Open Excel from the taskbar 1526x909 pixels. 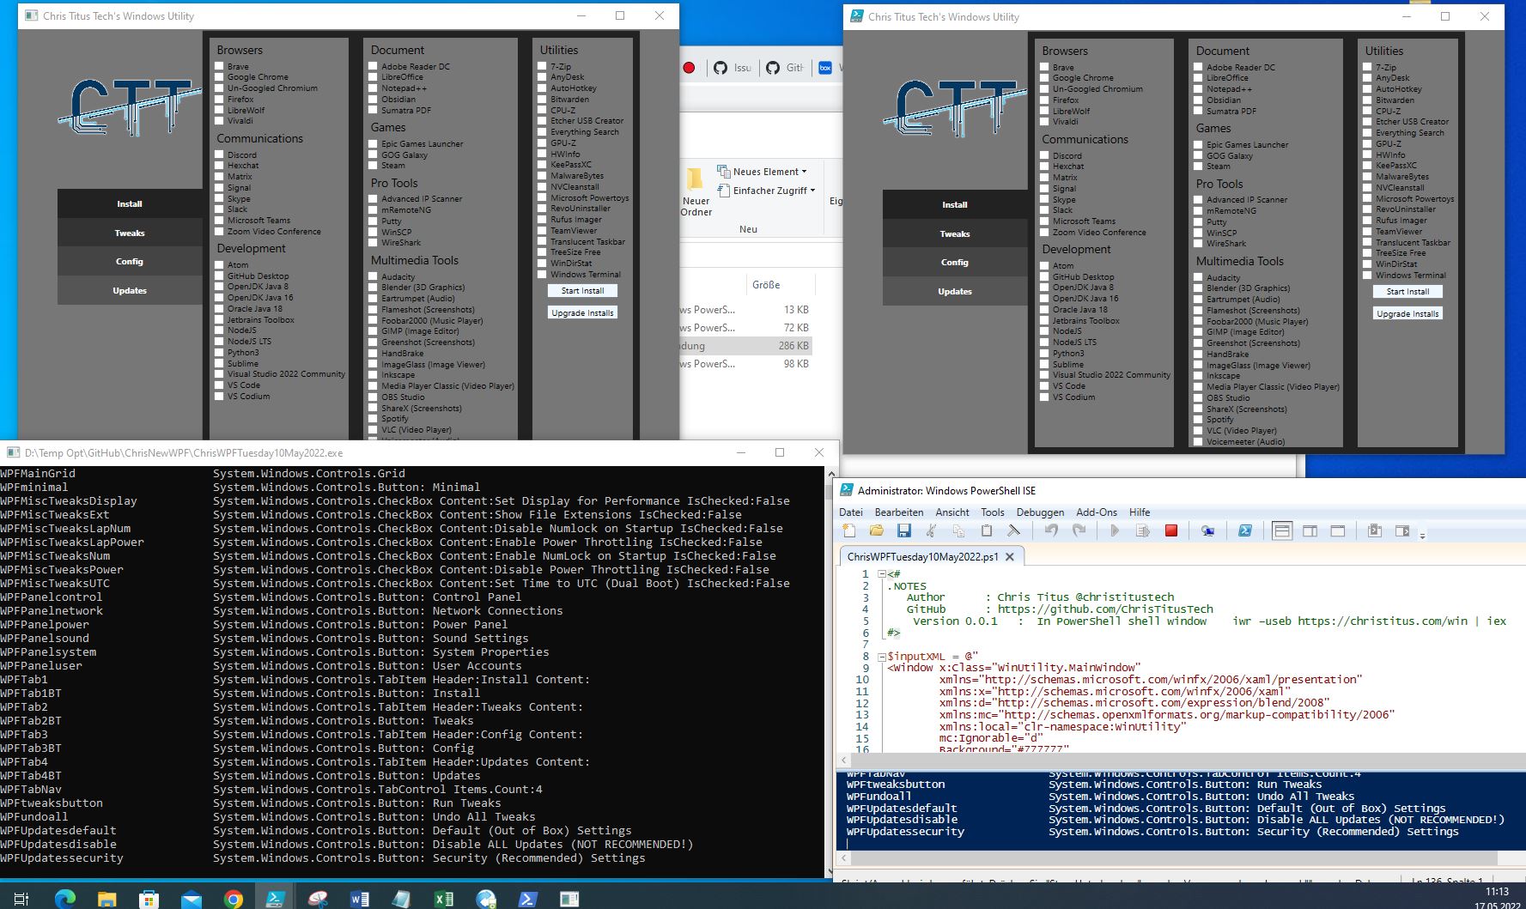coord(443,899)
